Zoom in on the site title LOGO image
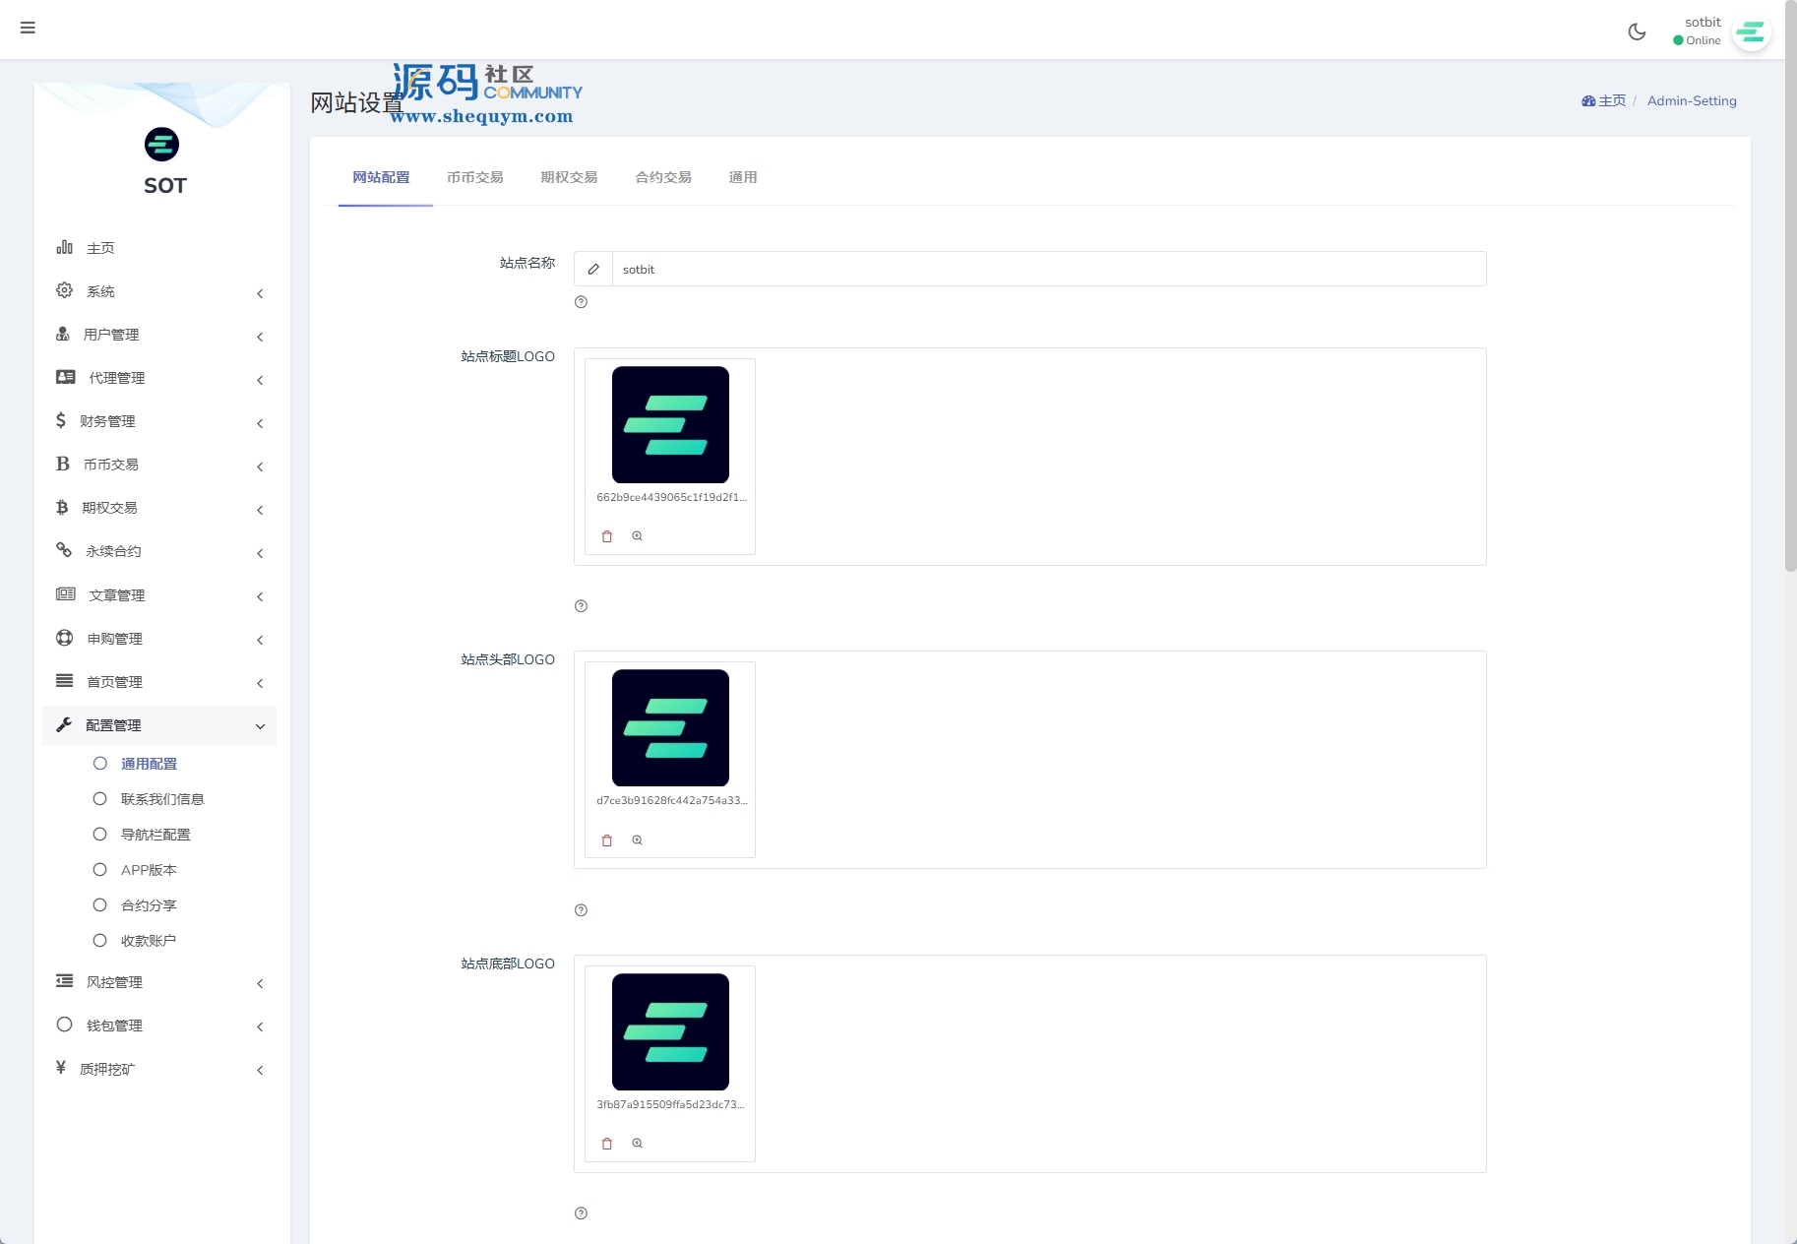 coord(638,536)
